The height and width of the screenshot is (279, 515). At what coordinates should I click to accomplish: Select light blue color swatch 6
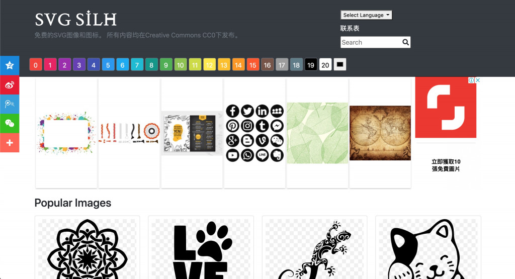pos(122,65)
